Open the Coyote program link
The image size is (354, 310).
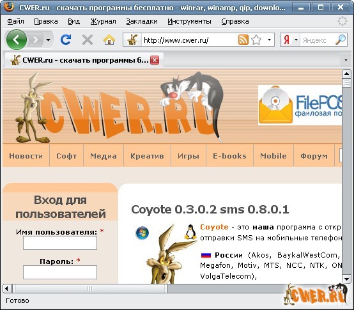[x=214, y=227]
